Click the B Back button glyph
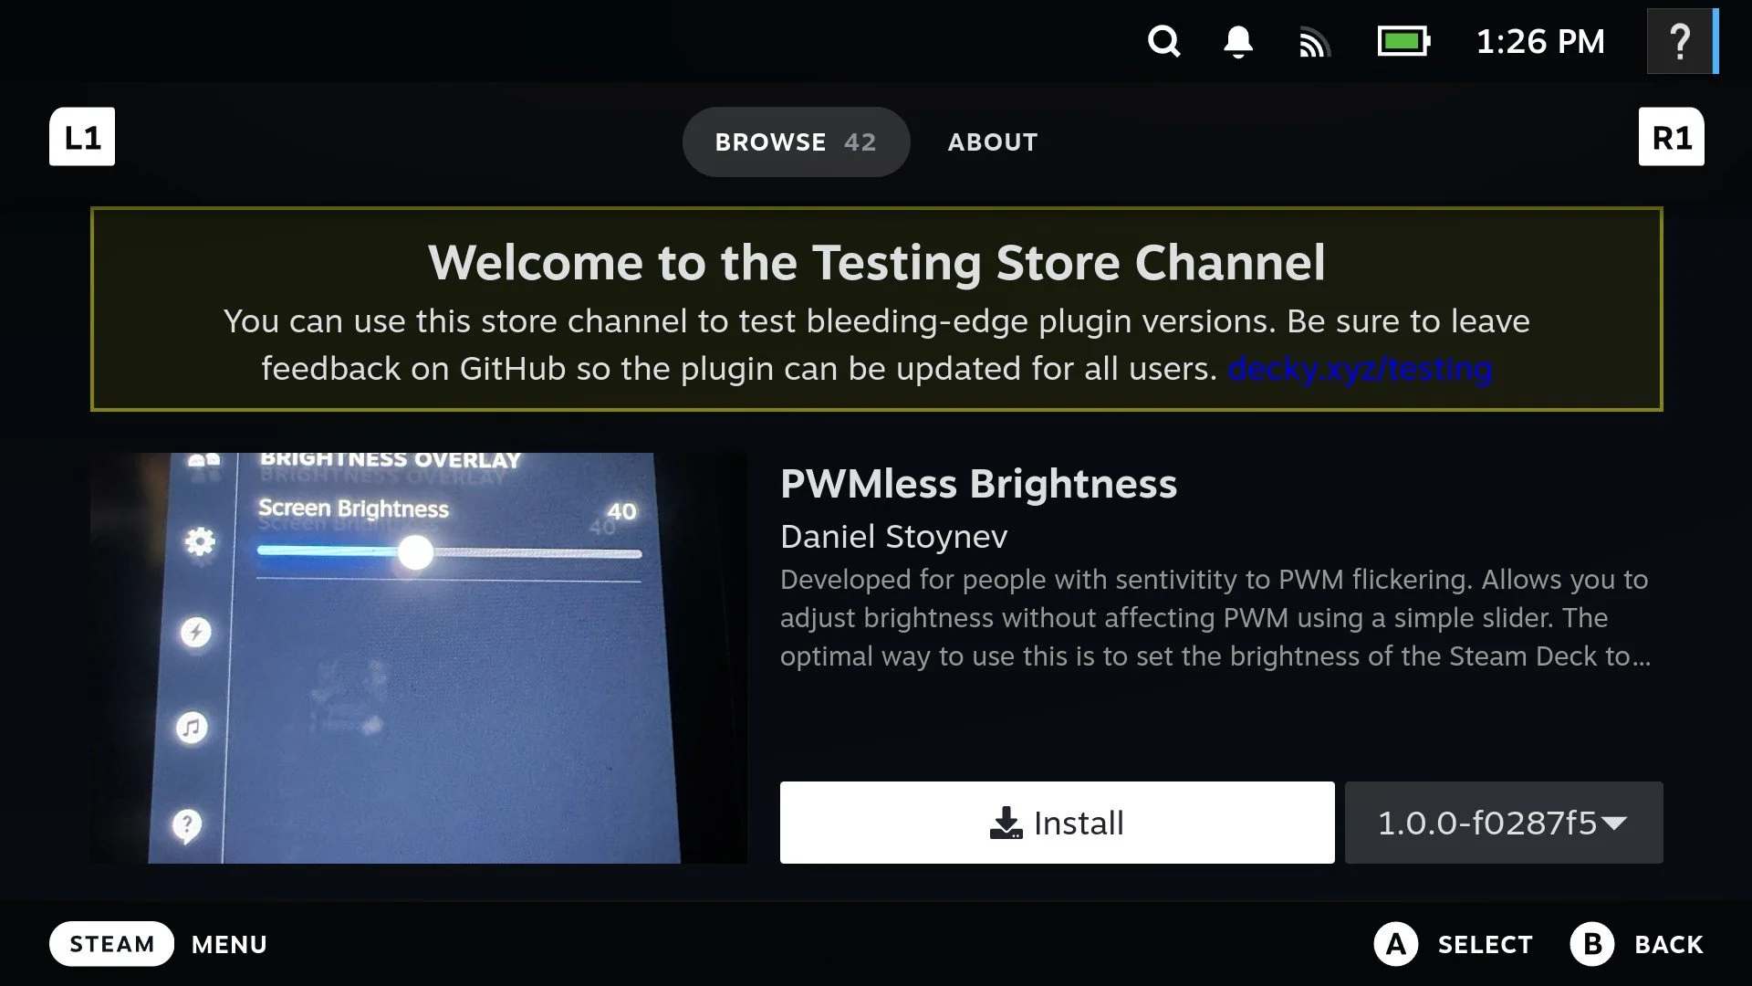Screen dimensions: 1752x986 click(x=1592, y=944)
